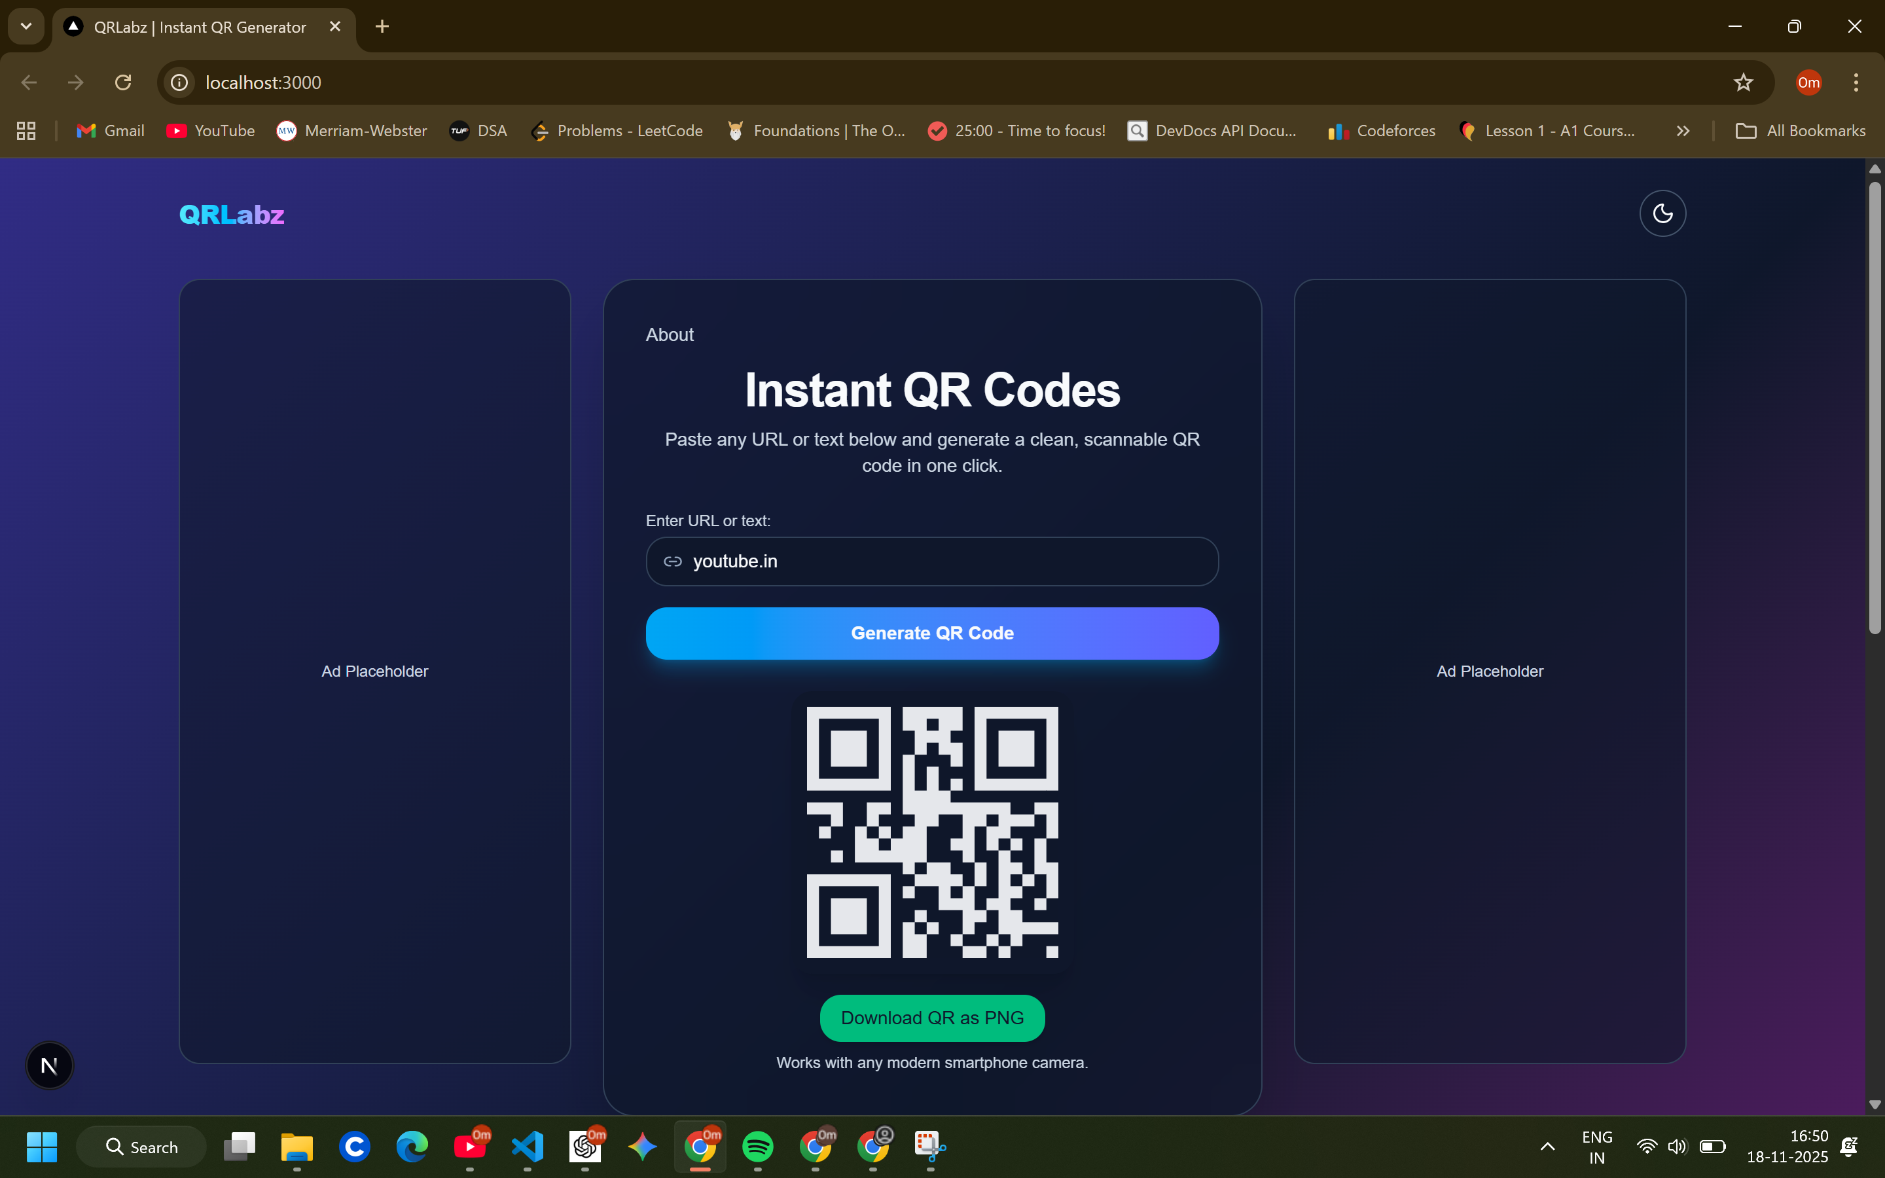
Task: Click the scrollbar up arrow
Action: 1874,168
